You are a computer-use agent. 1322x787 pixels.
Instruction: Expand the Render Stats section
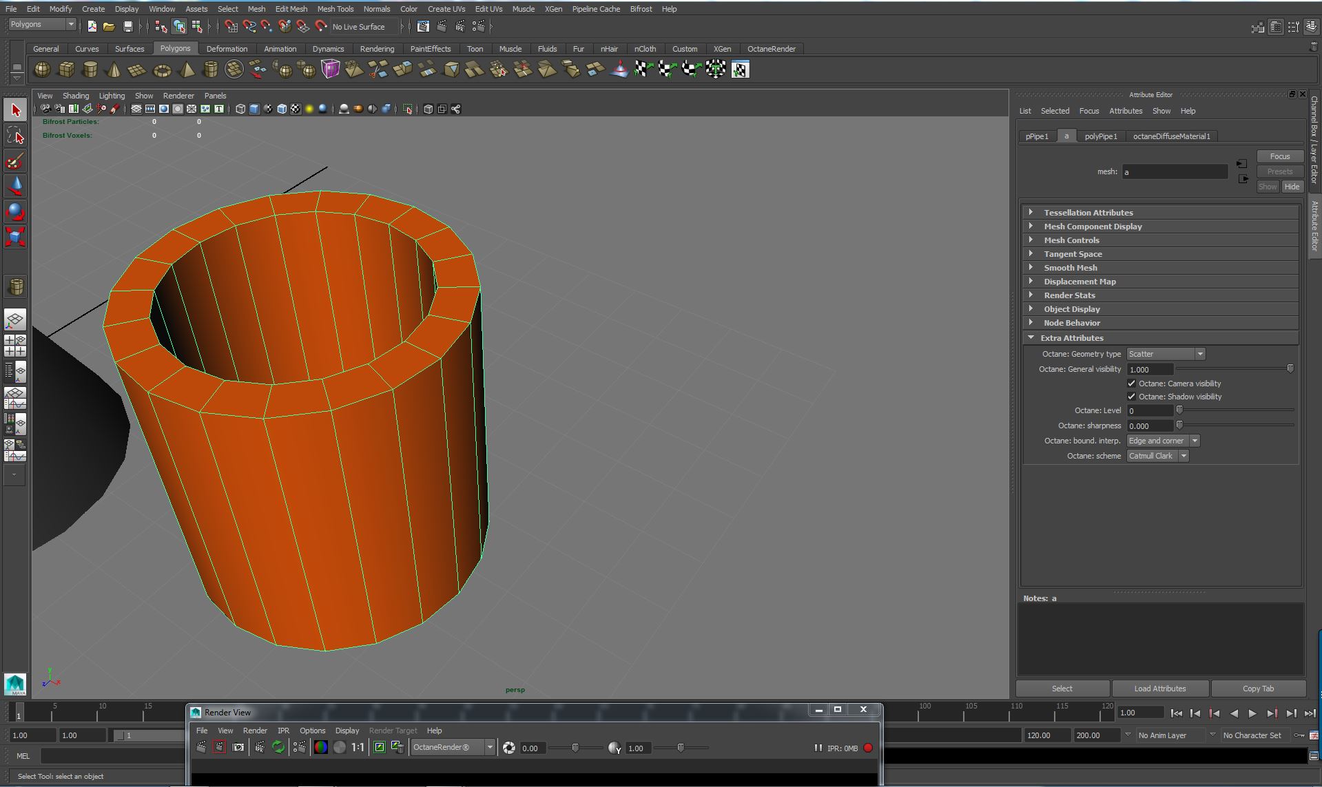(x=1069, y=295)
